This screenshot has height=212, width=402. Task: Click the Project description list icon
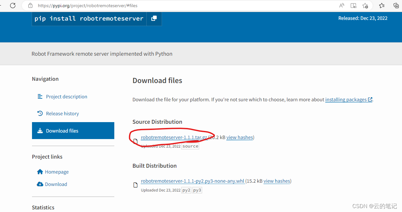40,96
